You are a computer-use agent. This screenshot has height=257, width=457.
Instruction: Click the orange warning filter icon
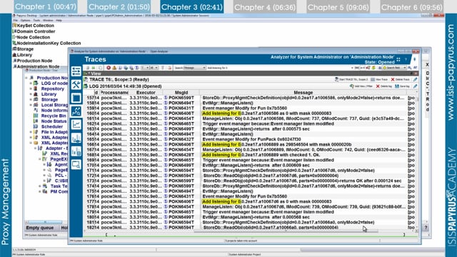[x=114, y=68]
